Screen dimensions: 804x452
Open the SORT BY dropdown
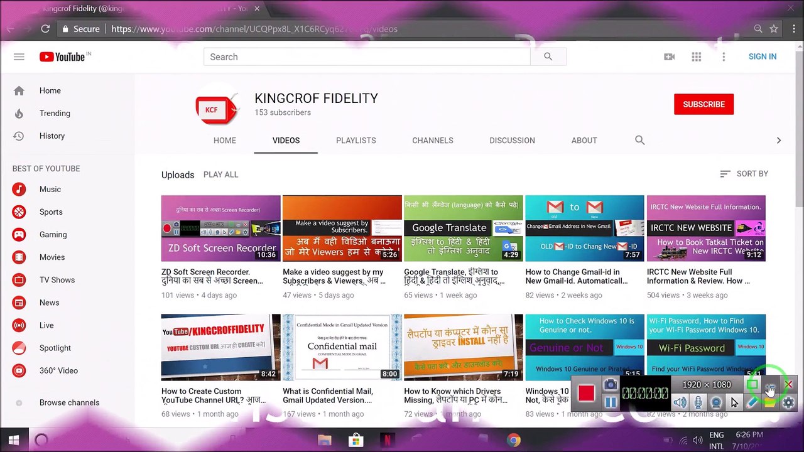744,174
